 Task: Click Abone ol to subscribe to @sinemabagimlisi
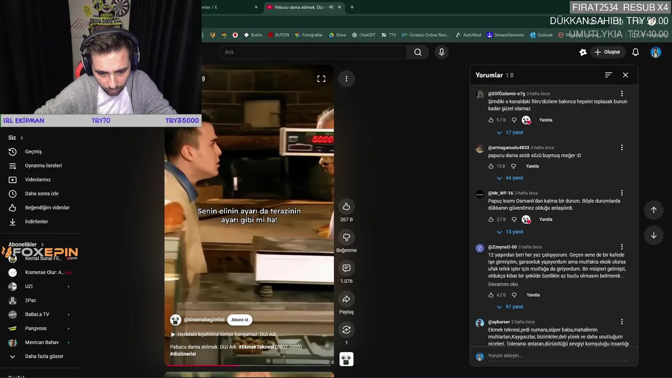(240, 320)
